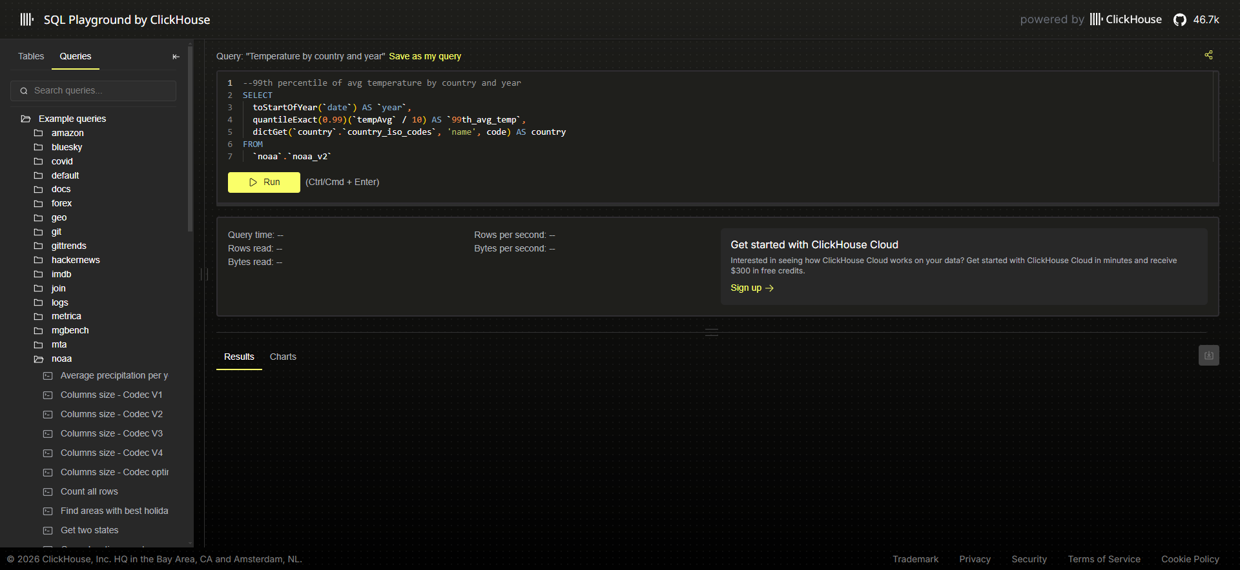
Task: Click the bluesky folder icon
Action: click(x=38, y=147)
